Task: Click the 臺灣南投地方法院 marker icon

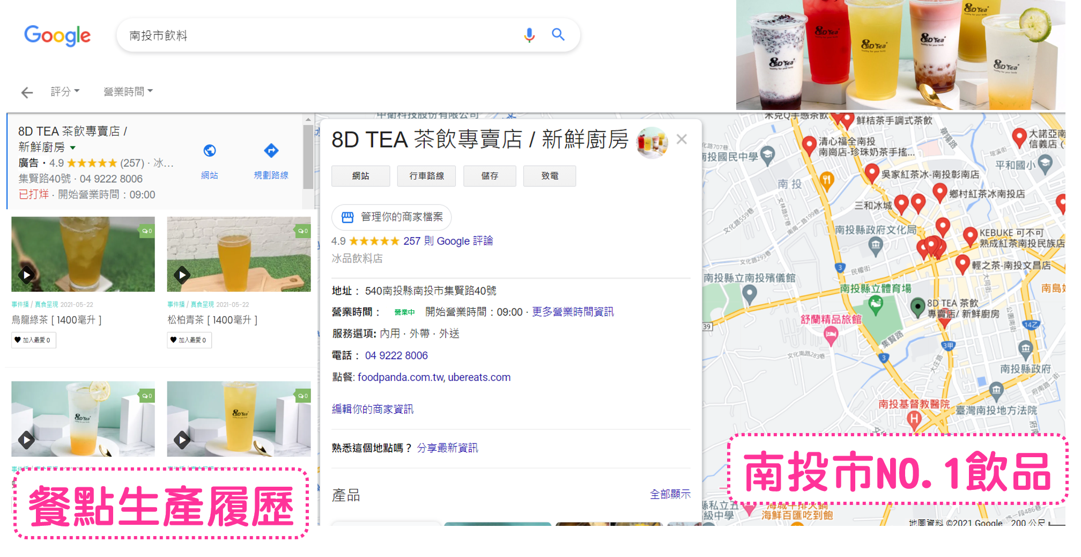Action: pyautogui.click(x=996, y=391)
